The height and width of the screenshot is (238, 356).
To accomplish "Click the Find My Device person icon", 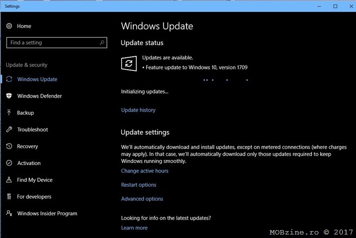I will [9, 179].
